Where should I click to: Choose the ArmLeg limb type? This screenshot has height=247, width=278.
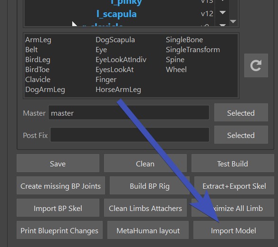[x=38, y=40]
